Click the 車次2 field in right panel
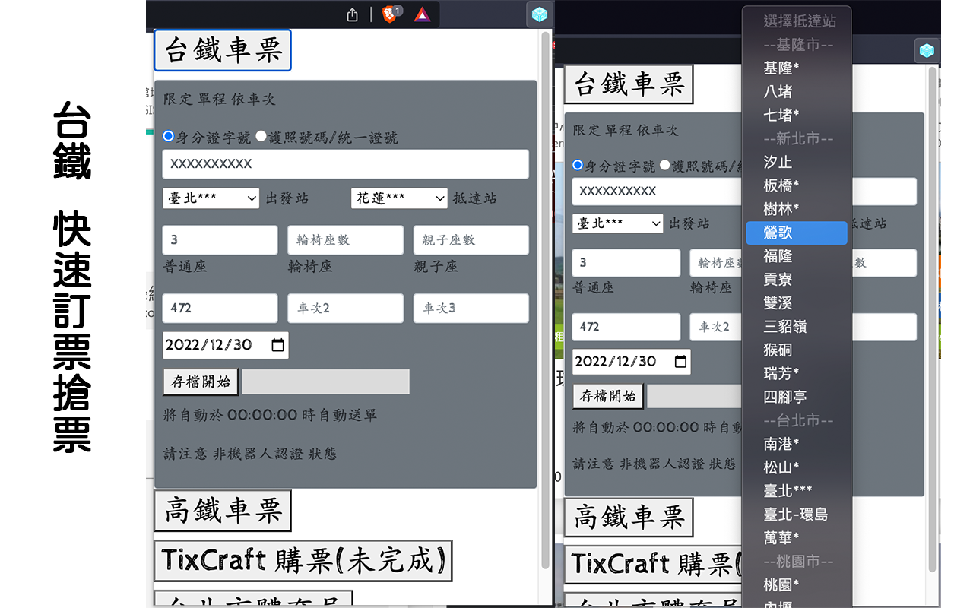973x608 pixels. click(x=716, y=327)
